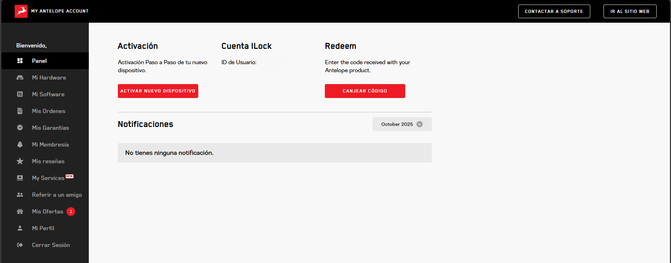
Task: Click the red 2 badge on Mis Ofertas
Action: point(71,211)
